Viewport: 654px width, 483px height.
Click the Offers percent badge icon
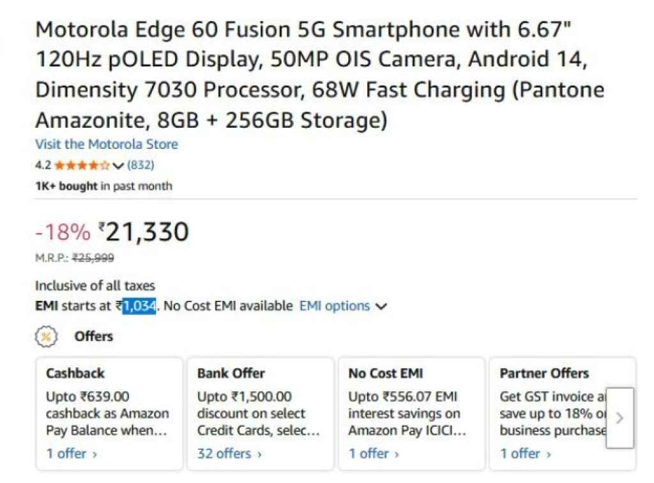click(45, 335)
